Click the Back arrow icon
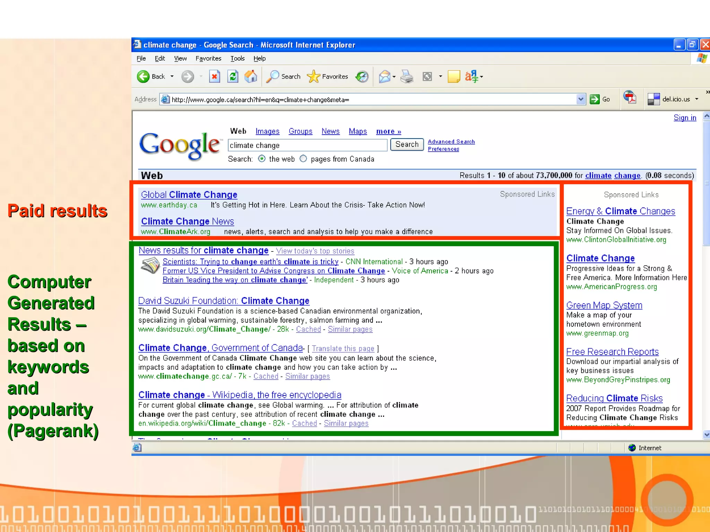The height and width of the screenshot is (532, 710). coord(143,77)
